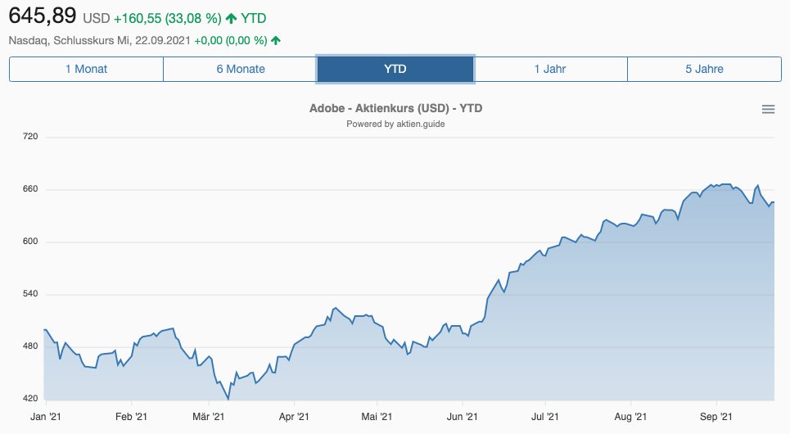790x434 pixels.
Task: Click the Sep '21 axis label
Action: click(x=716, y=416)
